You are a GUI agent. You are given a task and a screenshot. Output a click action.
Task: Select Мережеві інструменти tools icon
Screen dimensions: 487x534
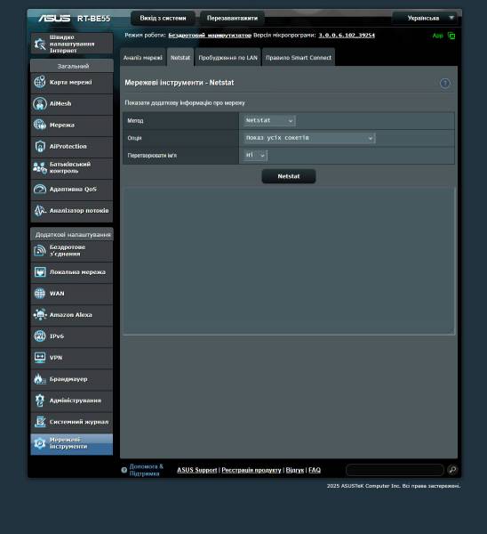(x=40, y=443)
